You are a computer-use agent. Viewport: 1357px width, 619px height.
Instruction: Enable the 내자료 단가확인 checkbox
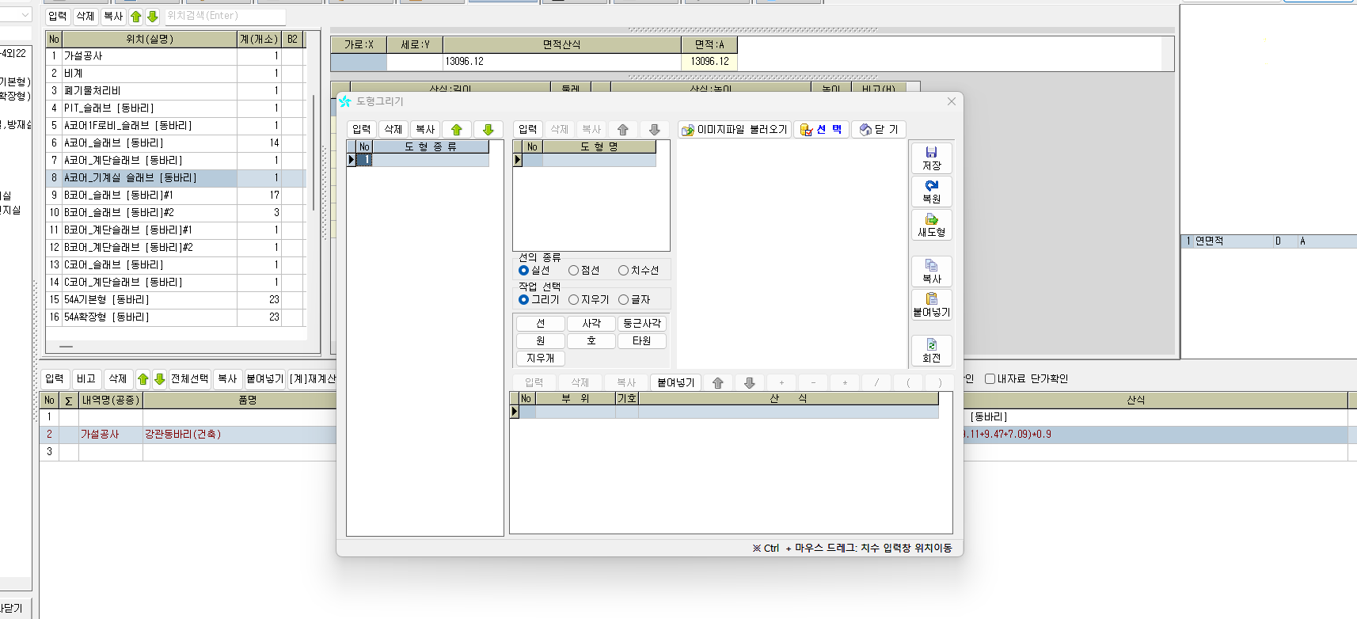tap(990, 379)
